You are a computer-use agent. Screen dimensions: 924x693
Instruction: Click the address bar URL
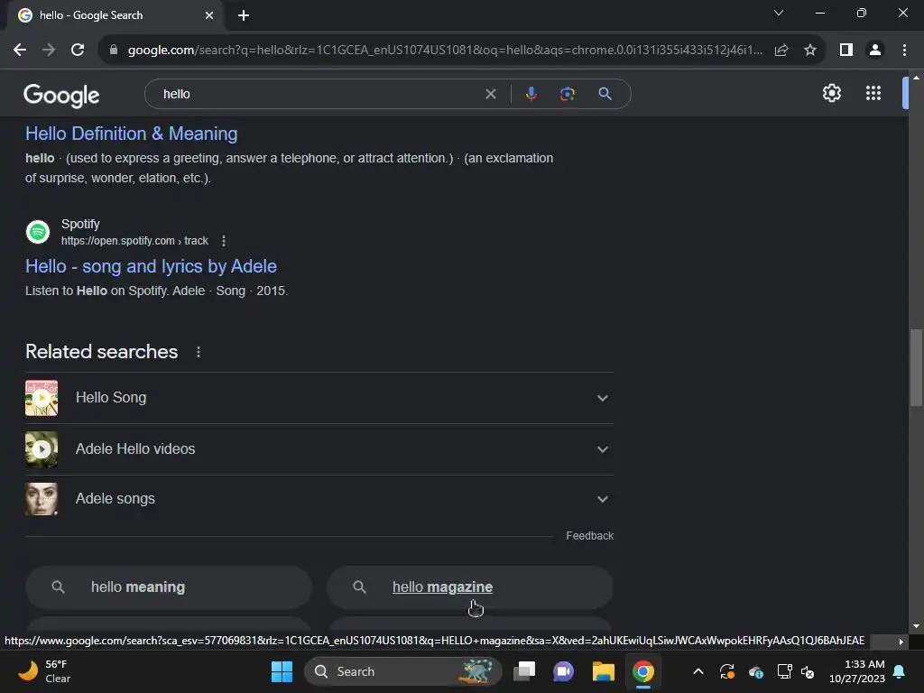[x=445, y=51]
